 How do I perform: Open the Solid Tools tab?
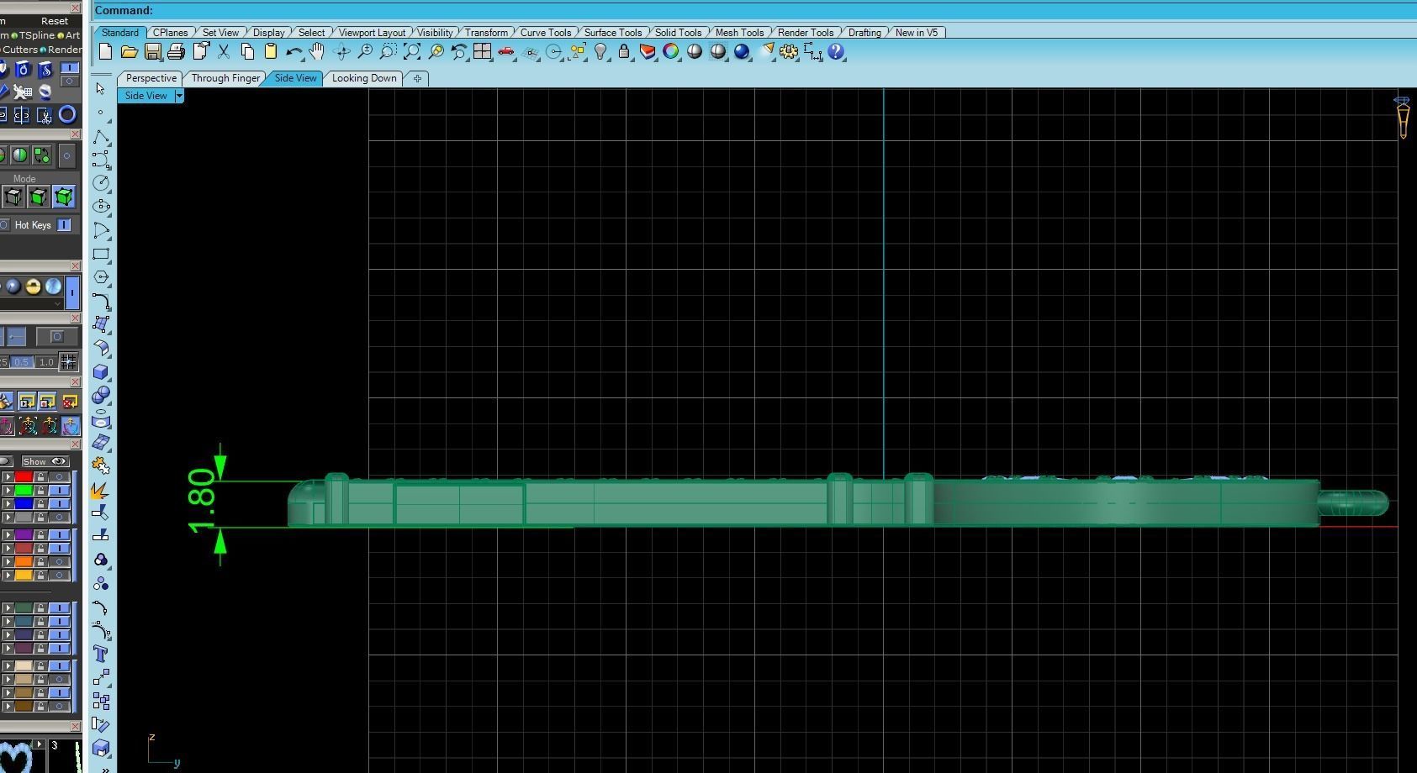point(678,33)
